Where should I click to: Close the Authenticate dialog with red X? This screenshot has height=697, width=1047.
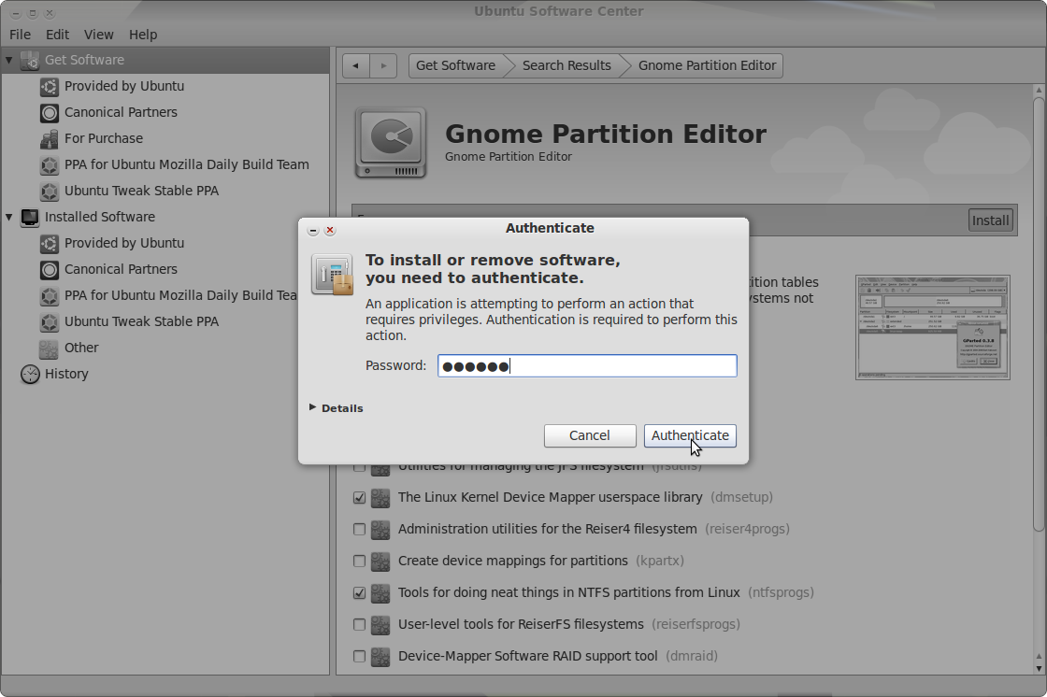coord(330,231)
